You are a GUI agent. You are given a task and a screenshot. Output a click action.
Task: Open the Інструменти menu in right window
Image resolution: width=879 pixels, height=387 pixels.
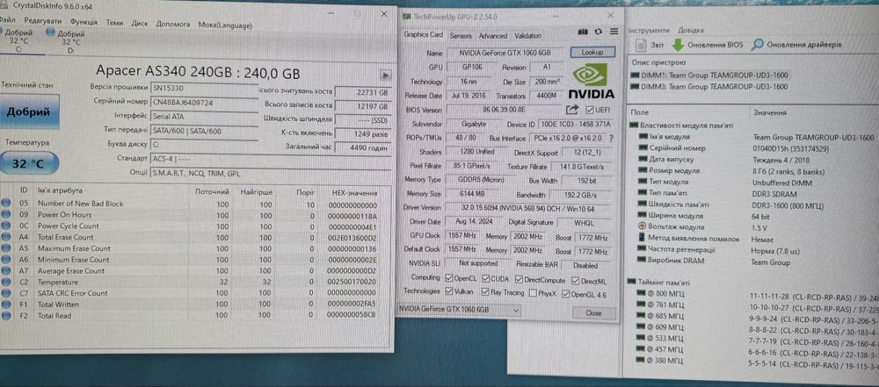[x=649, y=30]
